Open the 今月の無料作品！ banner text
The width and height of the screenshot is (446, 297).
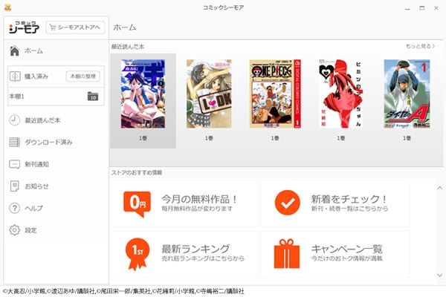pyautogui.click(x=199, y=199)
